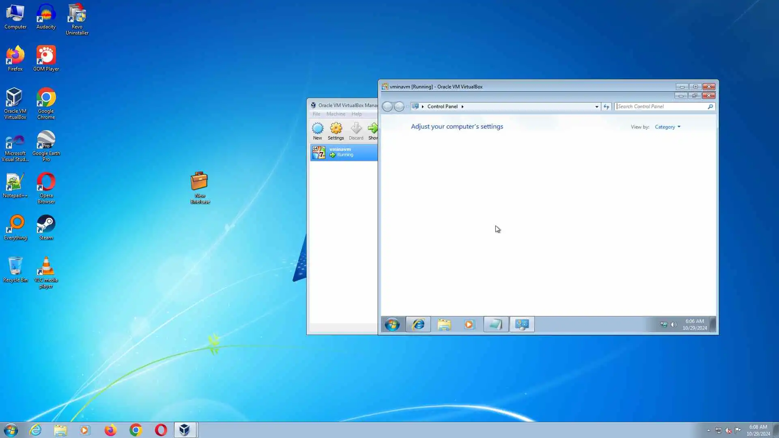Launch Internet Explorer in guest taskbar
Screen dimensions: 779x438
tap(418, 324)
